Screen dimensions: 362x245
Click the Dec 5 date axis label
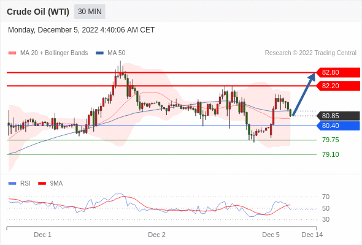[x=271, y=235]
